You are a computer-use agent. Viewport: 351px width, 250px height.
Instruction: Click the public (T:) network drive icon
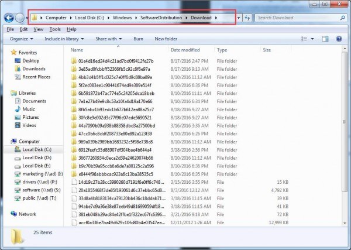(18, 198)
